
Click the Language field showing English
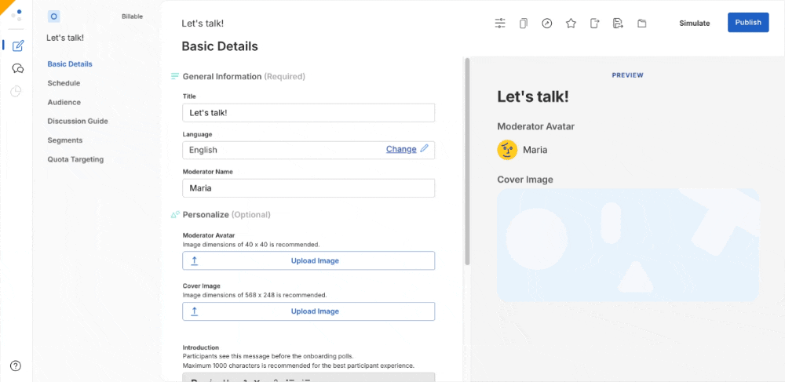click(x=309, y=150)
